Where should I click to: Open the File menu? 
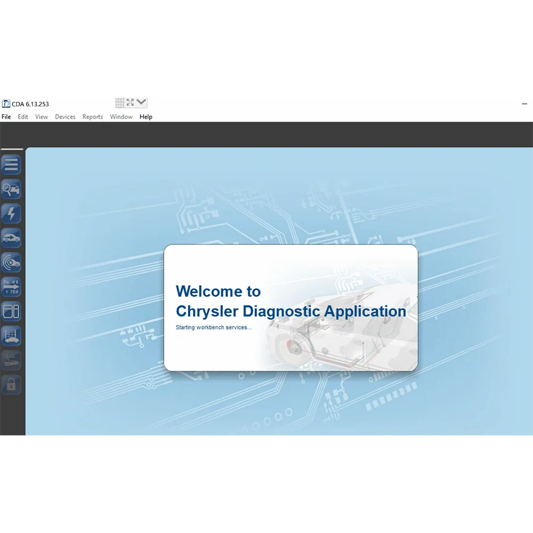pyautogui.click(x=6, y=117)
